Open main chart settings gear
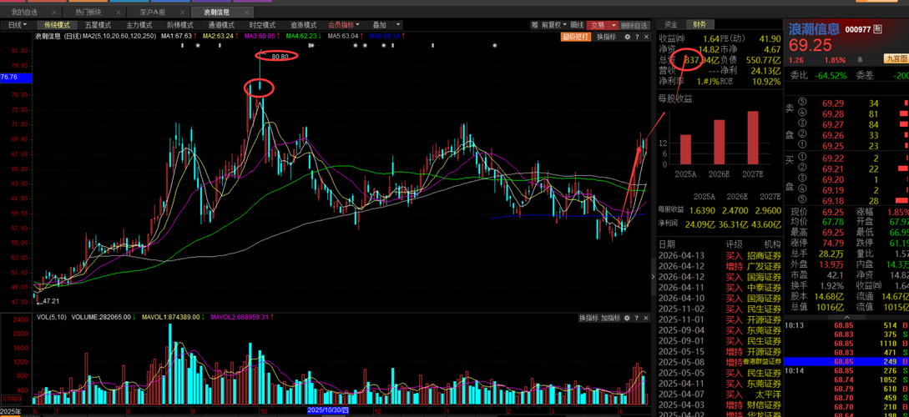 (627, 37)
